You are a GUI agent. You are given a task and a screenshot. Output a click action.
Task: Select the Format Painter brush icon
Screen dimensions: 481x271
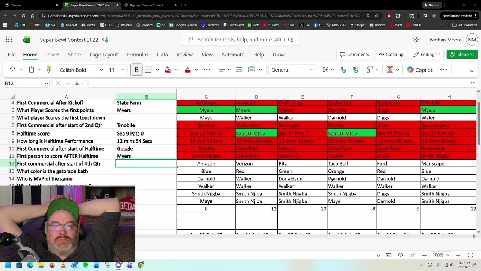click(x=48, y=70)
